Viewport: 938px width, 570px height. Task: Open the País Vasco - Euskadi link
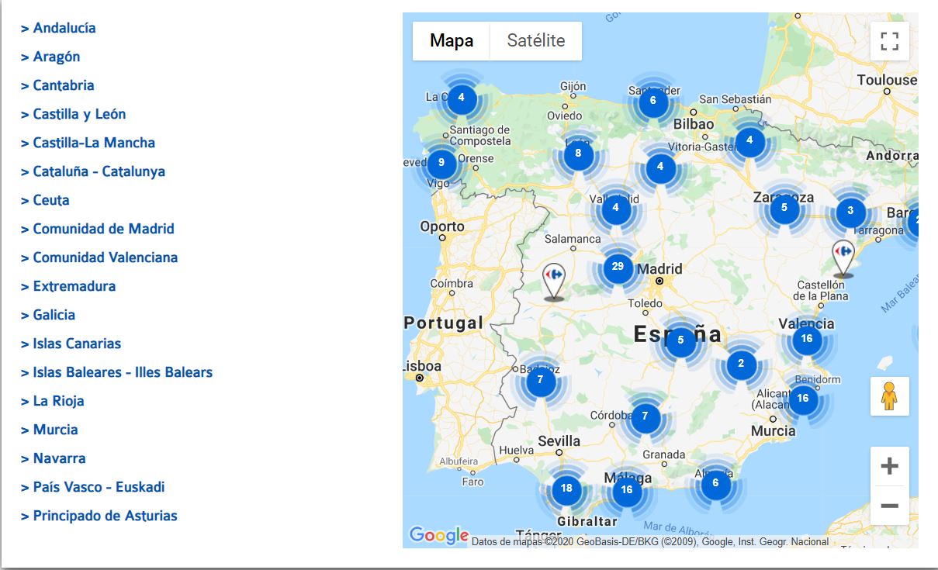tap(99, 487)
